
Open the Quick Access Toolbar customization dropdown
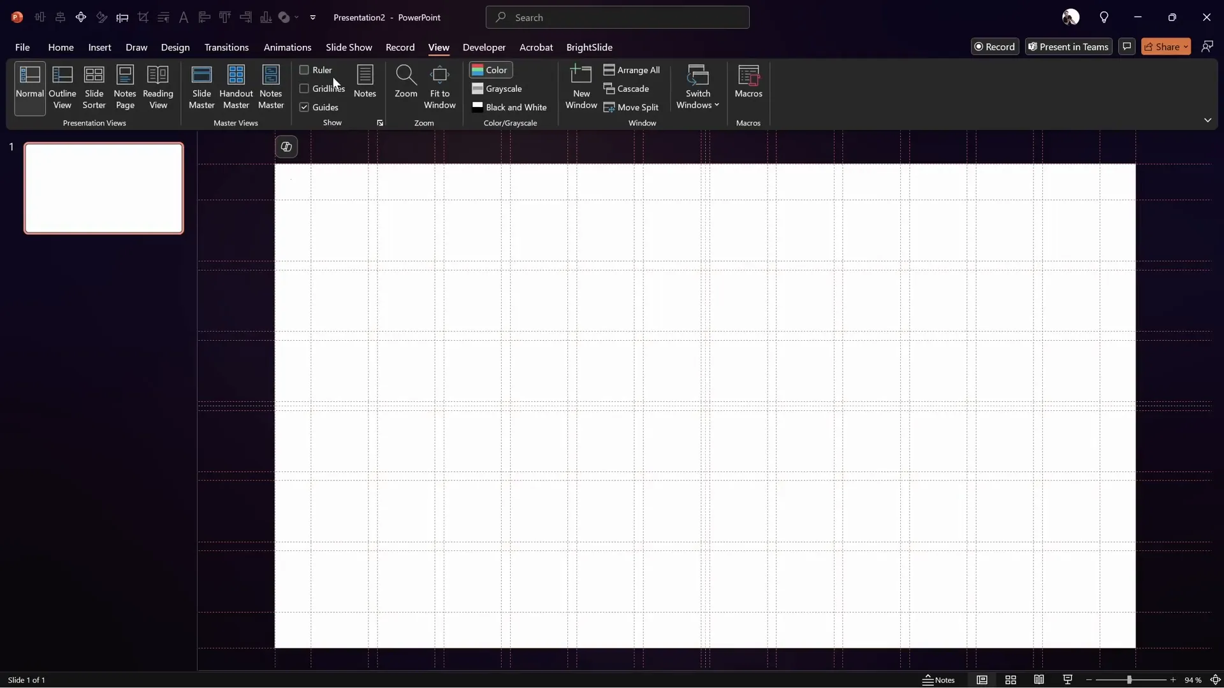pyautogui.click(x=313, y=17)
